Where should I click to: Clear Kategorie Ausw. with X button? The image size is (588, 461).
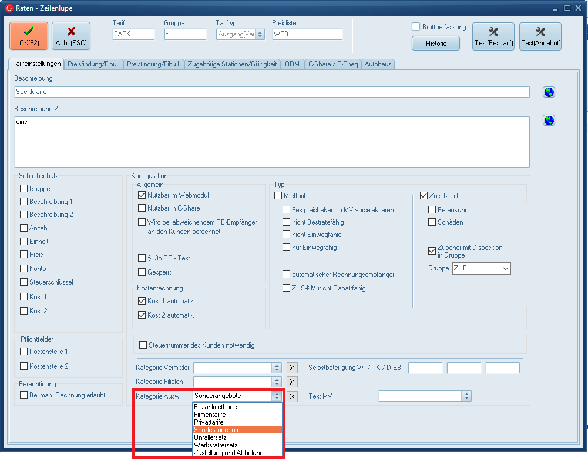292,396
